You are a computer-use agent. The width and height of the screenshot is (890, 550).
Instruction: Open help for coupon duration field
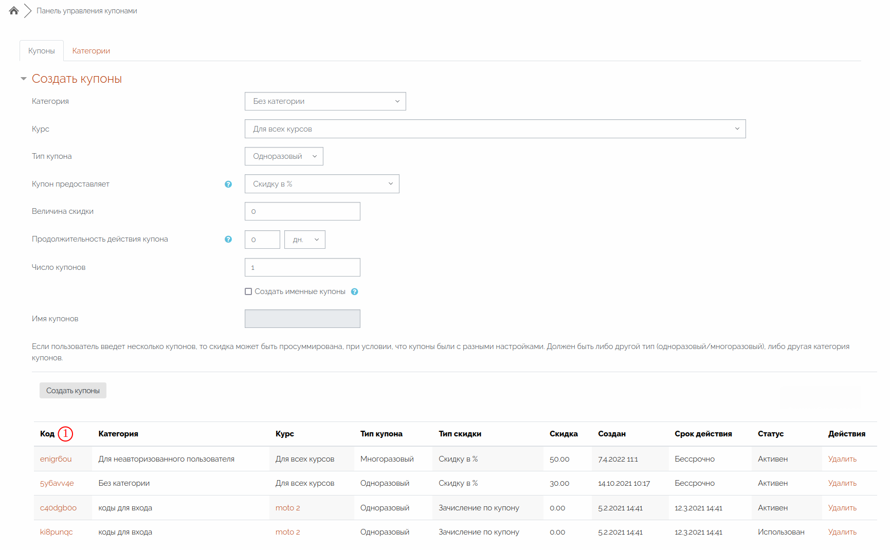[x=228, y=240]
